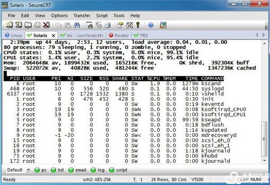The width and height of the screenshot is (270, 185).
Task: Click the Print Selection icon
Action: (99, 26)
